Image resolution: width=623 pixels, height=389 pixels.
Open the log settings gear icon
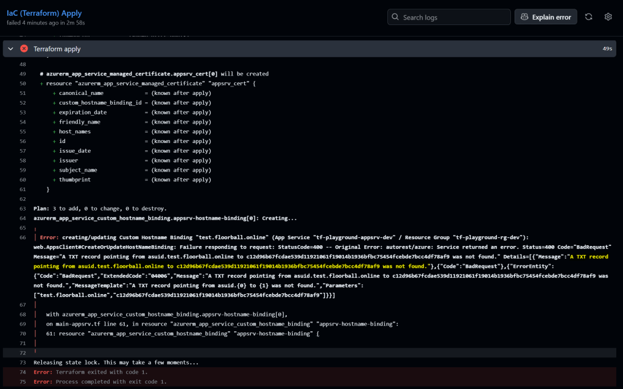point(608,17)
